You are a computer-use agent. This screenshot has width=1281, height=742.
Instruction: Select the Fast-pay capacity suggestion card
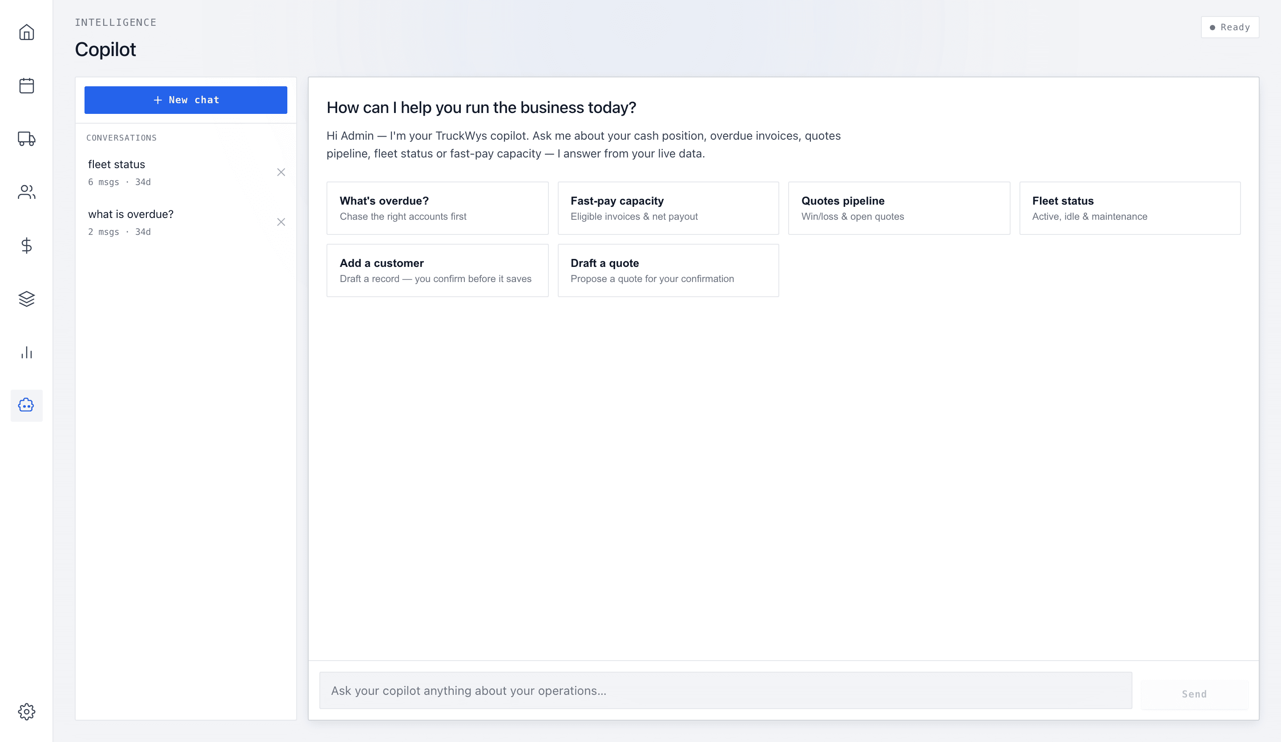coord(668,208)
